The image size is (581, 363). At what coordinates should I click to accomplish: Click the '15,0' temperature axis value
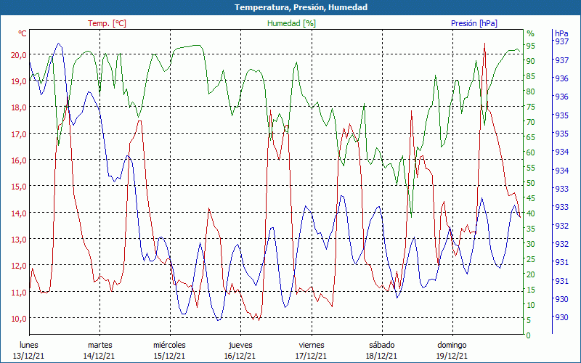tap(19, 187)
